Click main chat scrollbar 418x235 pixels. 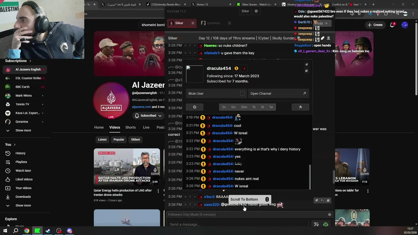tap(333, 177)
